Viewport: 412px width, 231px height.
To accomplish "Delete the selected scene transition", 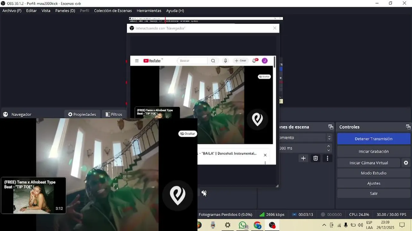I will (315, 158).
